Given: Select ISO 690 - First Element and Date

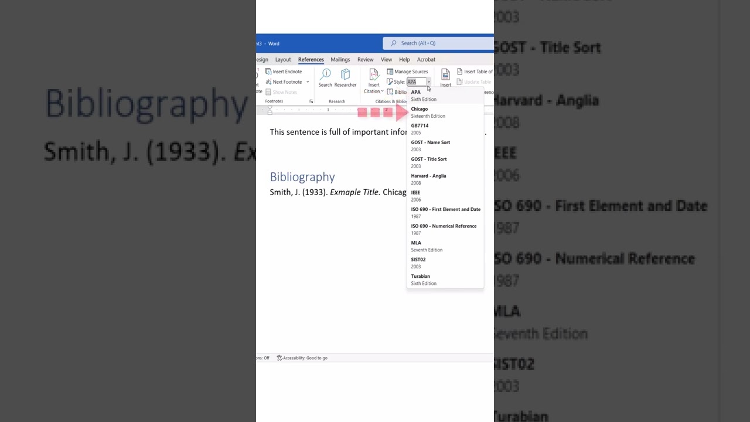Looking at the screenshot, I should [x=445, y=213].
